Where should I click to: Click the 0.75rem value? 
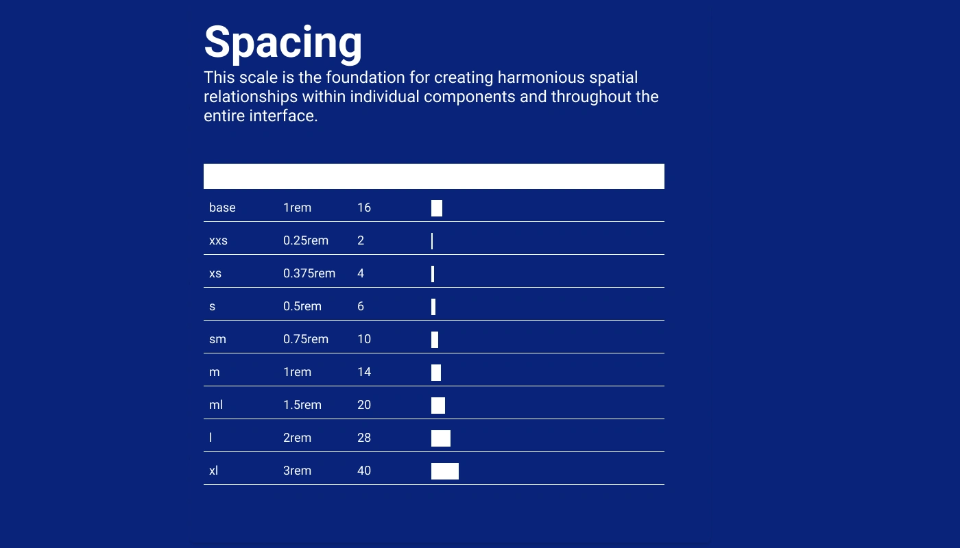(306, 339)
